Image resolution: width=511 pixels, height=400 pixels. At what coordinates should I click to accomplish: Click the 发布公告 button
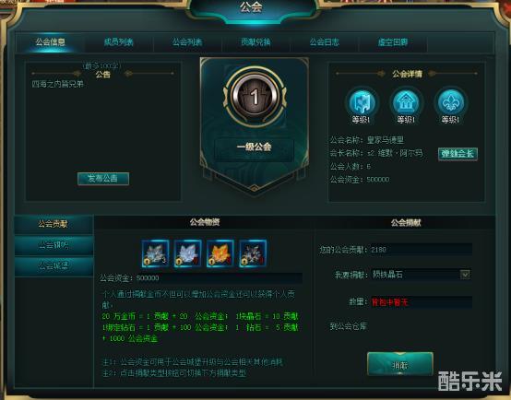(103, 179)
